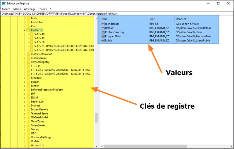Image resolution: width=234 pixels, height=149 pixels.
Task: Click the %SystemDrive%\Users\Default data cell
Action: click(x=194, y=28)
